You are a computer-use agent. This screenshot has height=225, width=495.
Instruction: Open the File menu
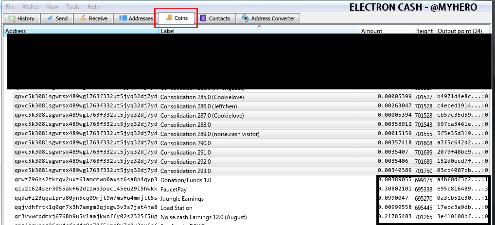[10, 7]
